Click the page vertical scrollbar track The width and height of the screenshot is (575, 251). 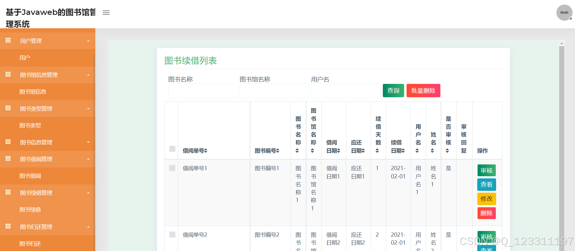[562, 148]
